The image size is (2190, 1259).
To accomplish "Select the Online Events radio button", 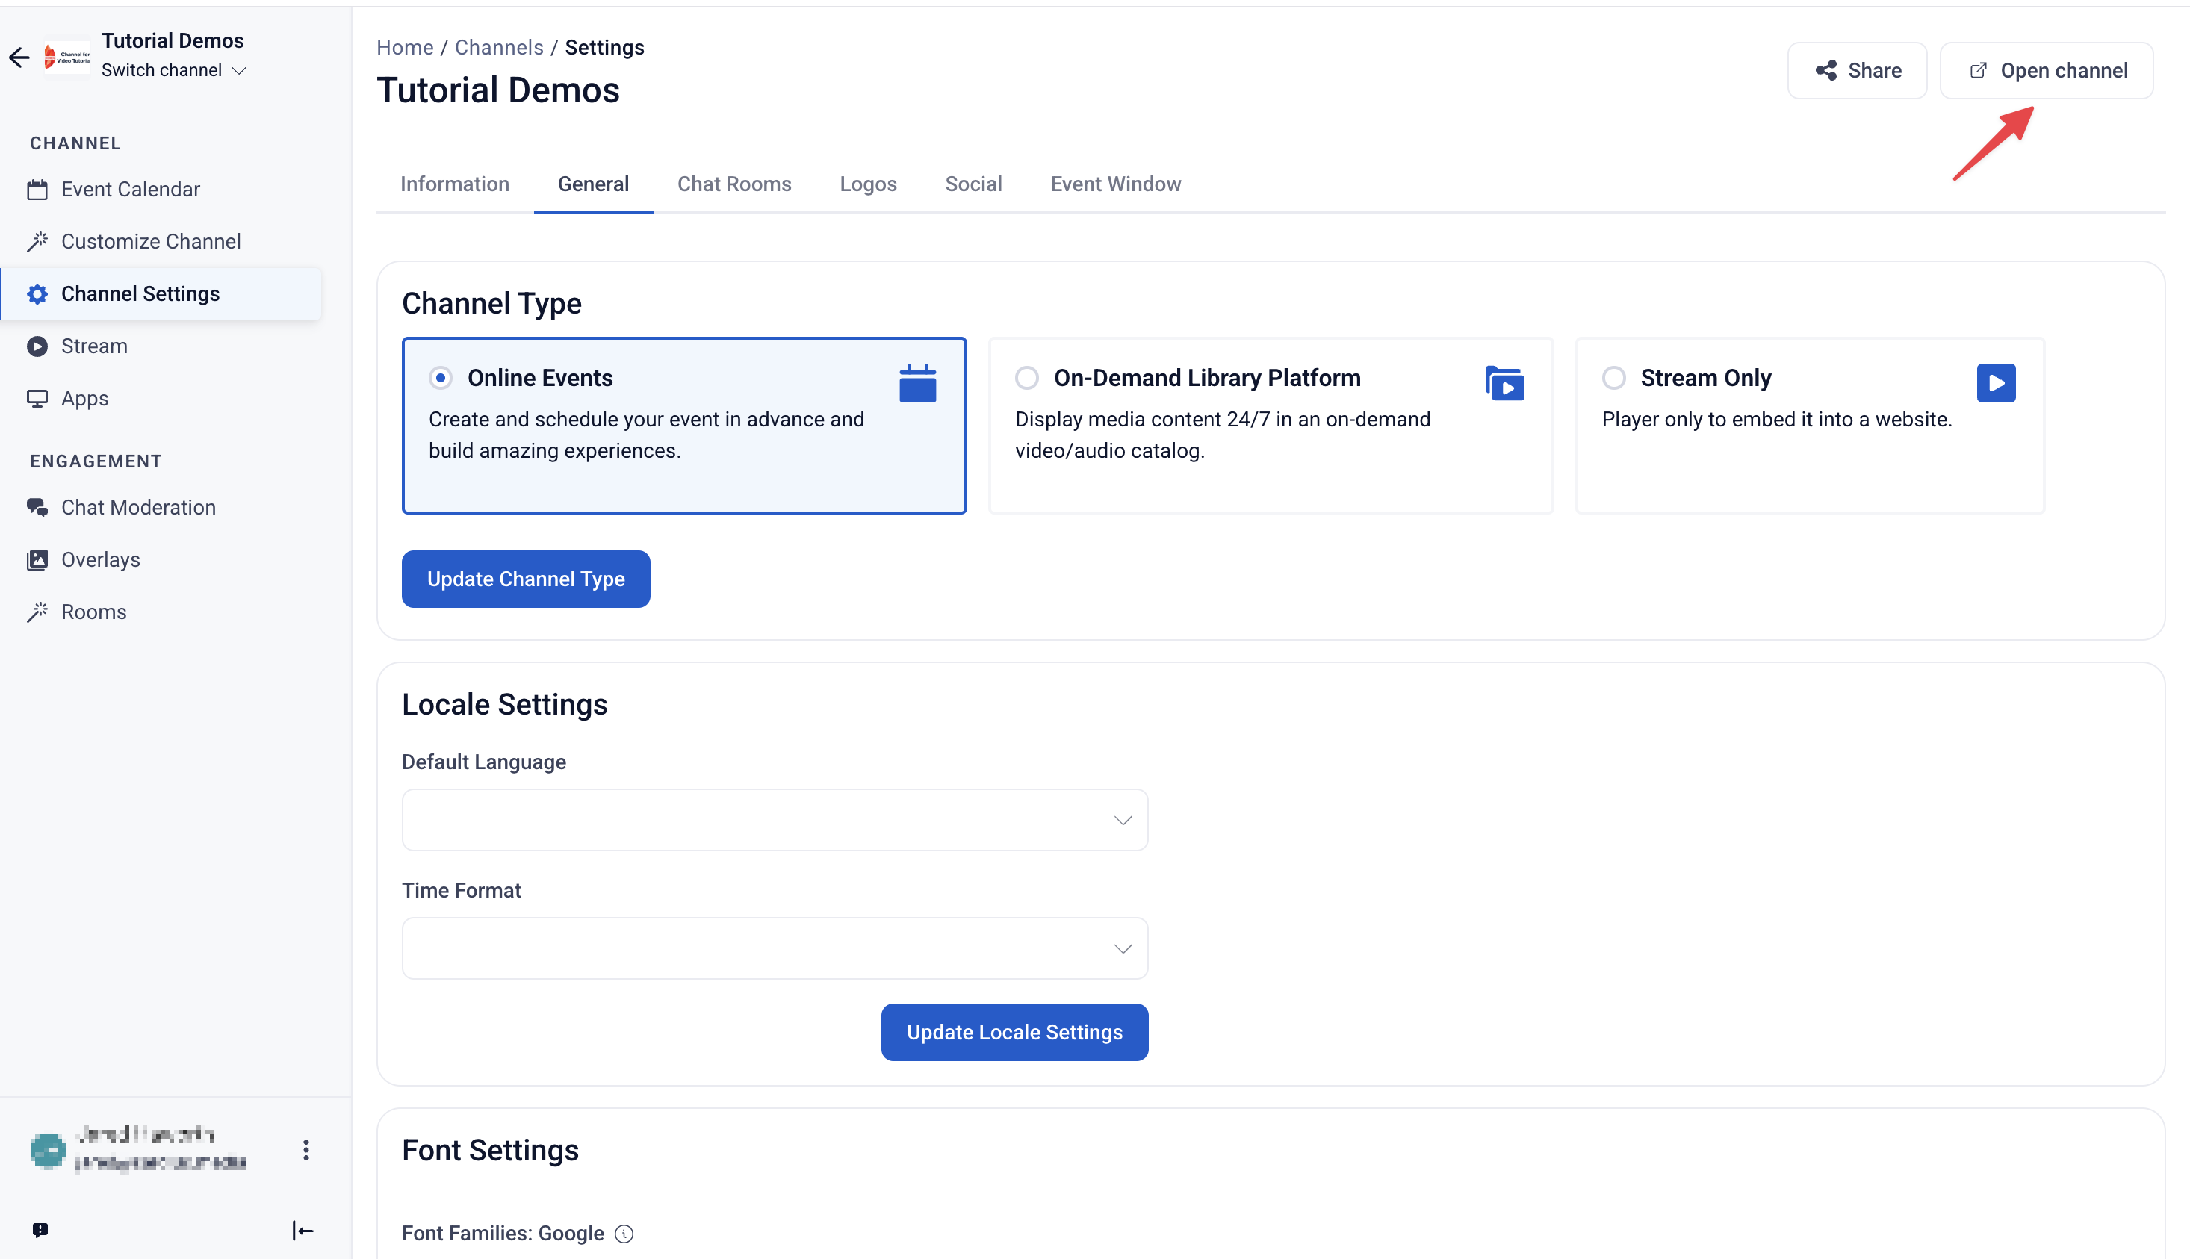I will 440,378.
